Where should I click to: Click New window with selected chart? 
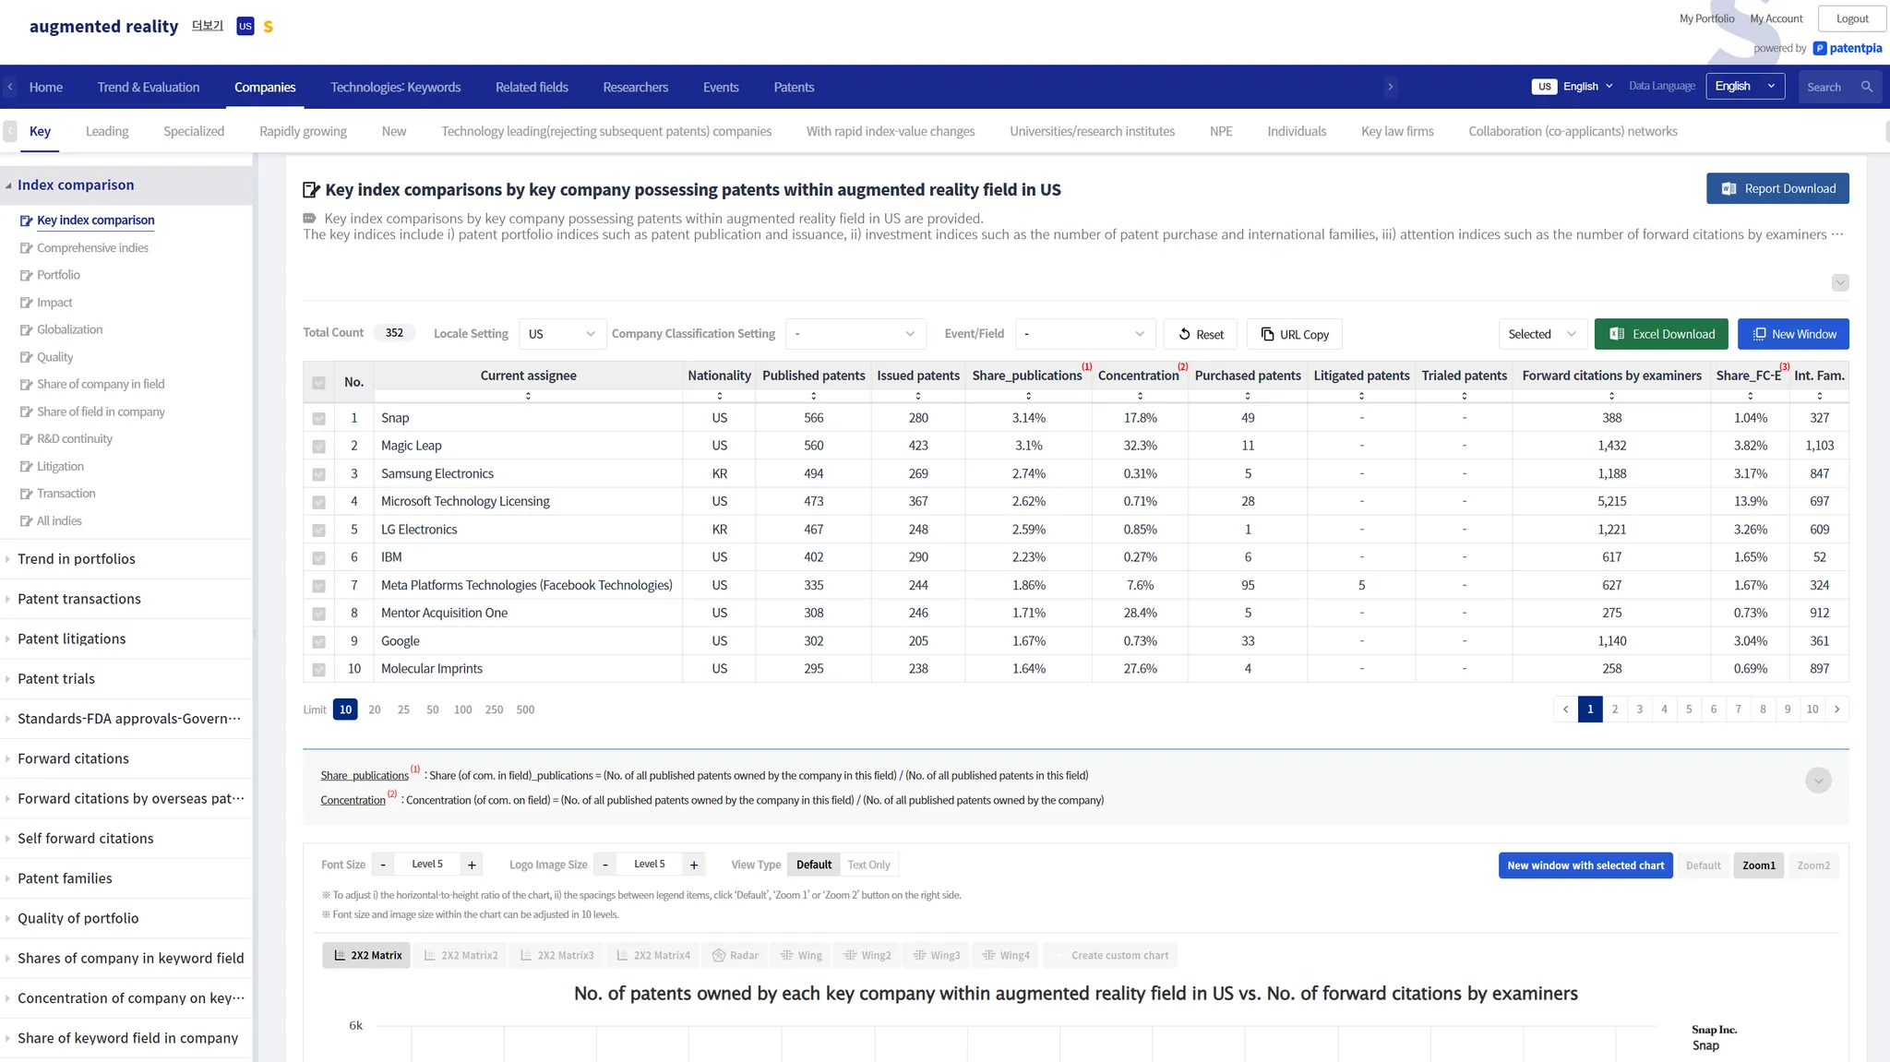(x=1585, y=865)
